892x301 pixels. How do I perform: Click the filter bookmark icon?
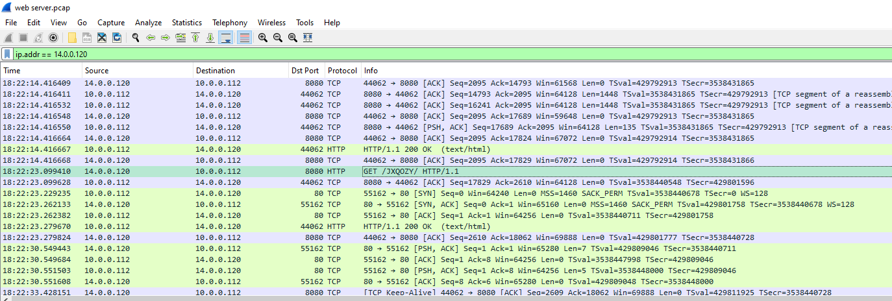(7, 54)
